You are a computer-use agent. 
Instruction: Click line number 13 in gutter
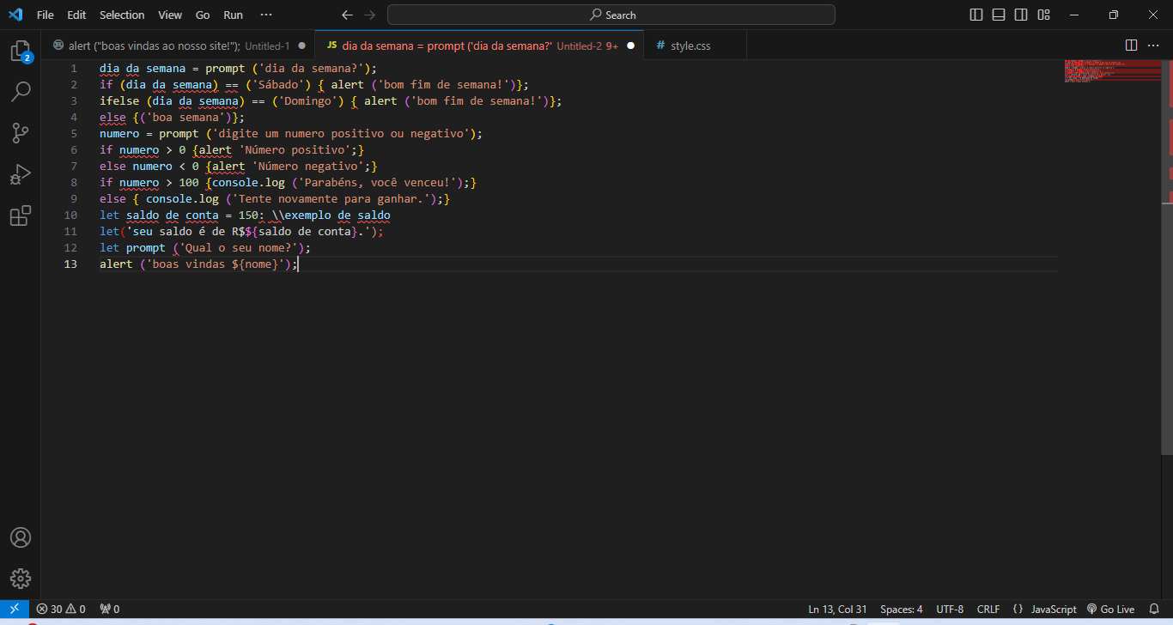(70, 264)
